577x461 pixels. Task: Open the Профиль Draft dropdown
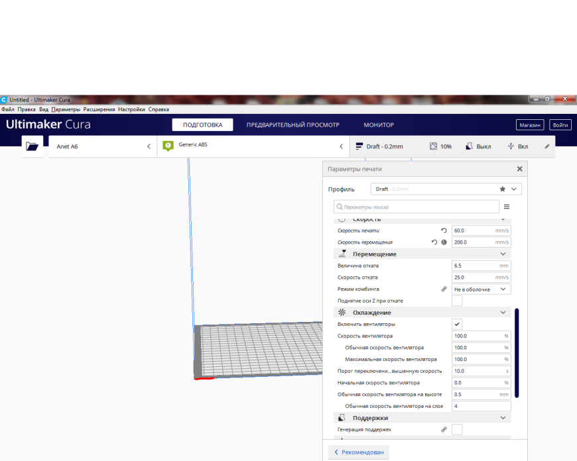pyautogui.click(x=446, y=189)
